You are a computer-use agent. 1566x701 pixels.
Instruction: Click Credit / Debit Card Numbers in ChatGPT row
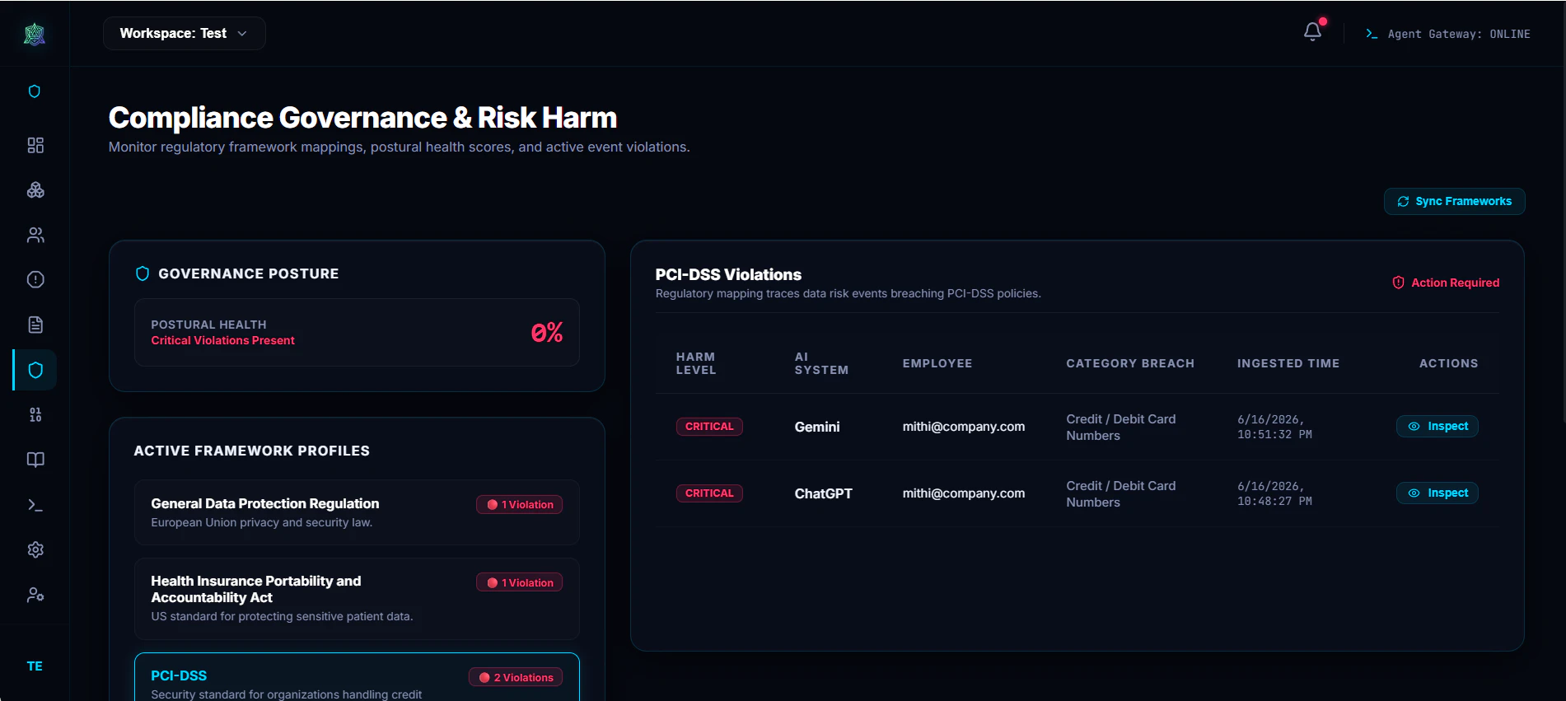(1120, 494)
